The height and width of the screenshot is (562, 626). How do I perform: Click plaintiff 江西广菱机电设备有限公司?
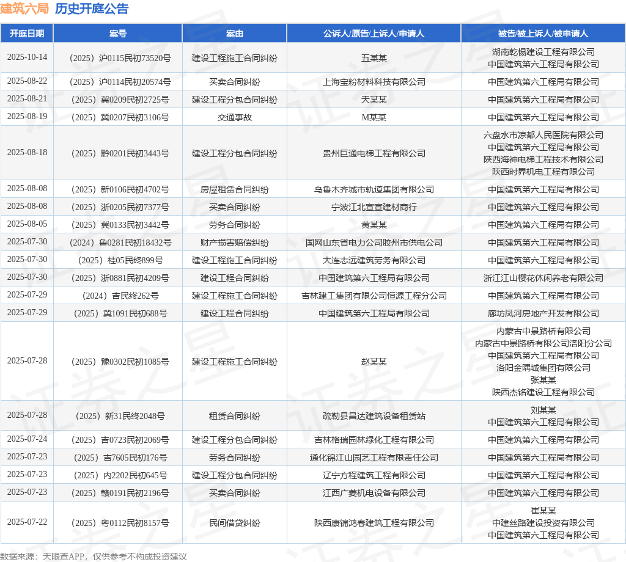pyautogui.click(x=374, y=494)
